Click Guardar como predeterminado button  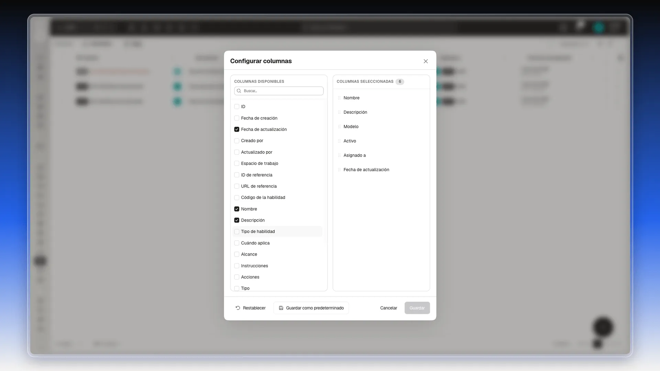[x=311, y=308]
